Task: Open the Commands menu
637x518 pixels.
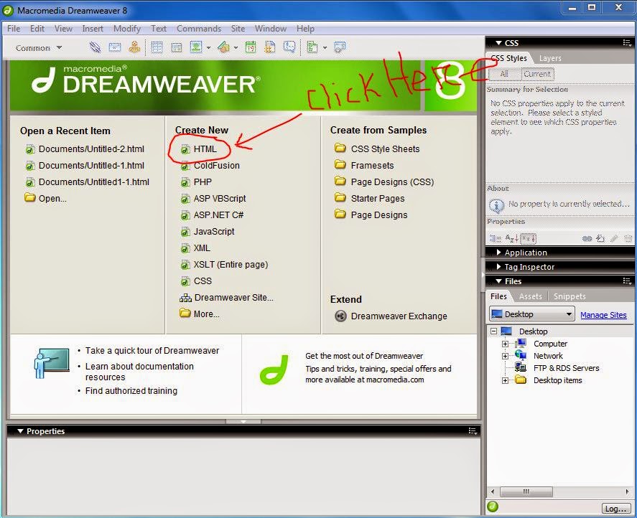Action: pos(199,29)
